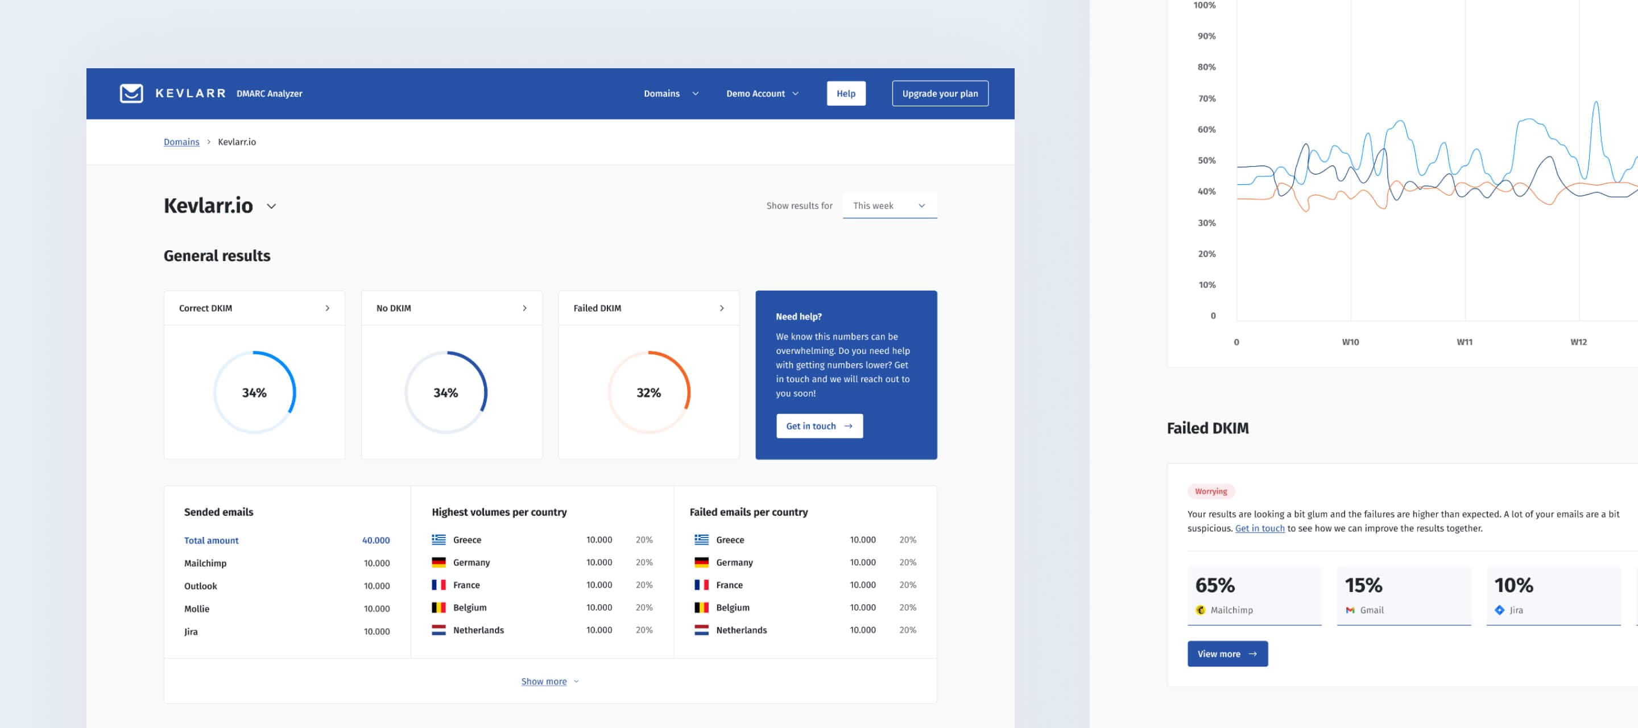Click Highest volumes per country heading
Screen dimensions: 1638x728
point(499,512)
